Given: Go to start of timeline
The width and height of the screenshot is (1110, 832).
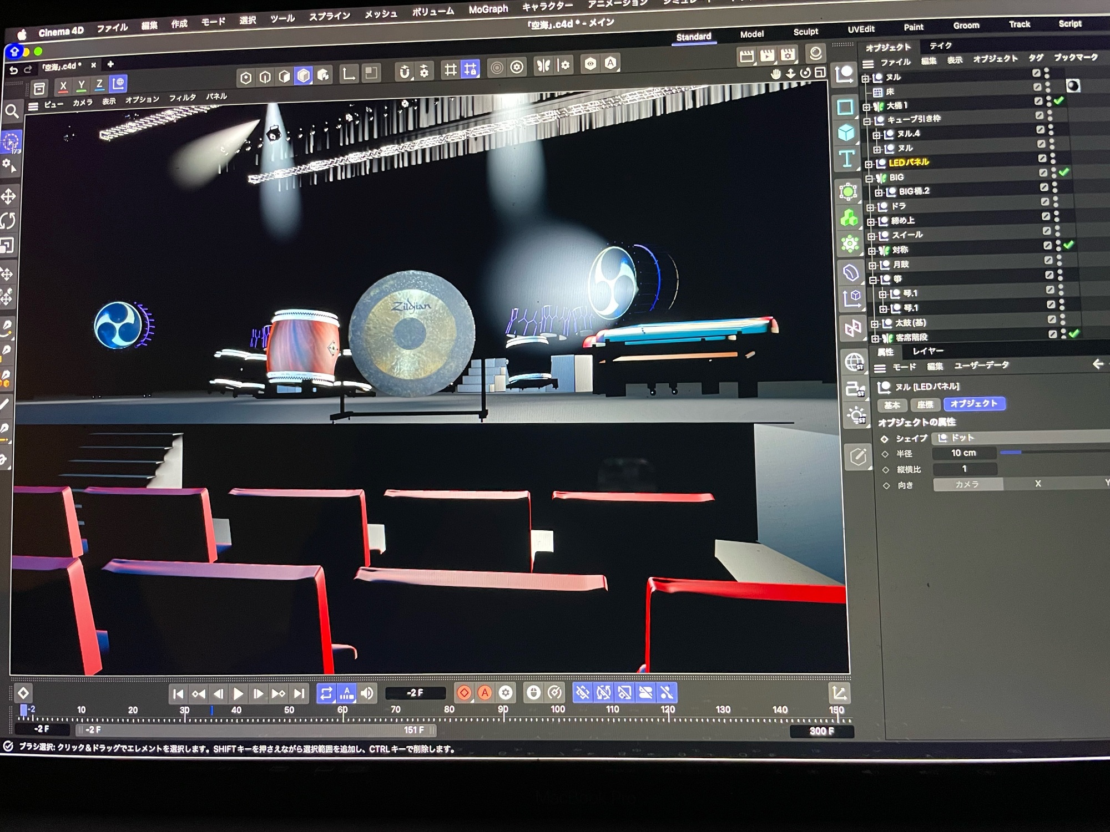Looking at the screenshot, I should click(x=178, y=694).
